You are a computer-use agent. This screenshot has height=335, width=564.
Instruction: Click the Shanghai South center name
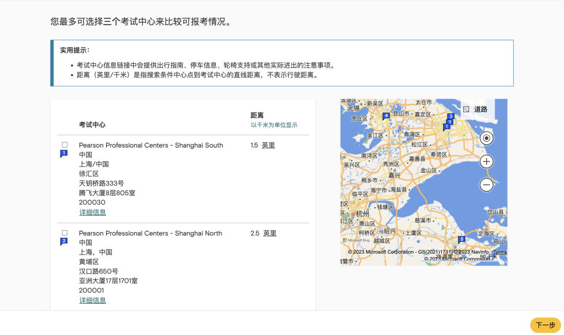point(151,145)
